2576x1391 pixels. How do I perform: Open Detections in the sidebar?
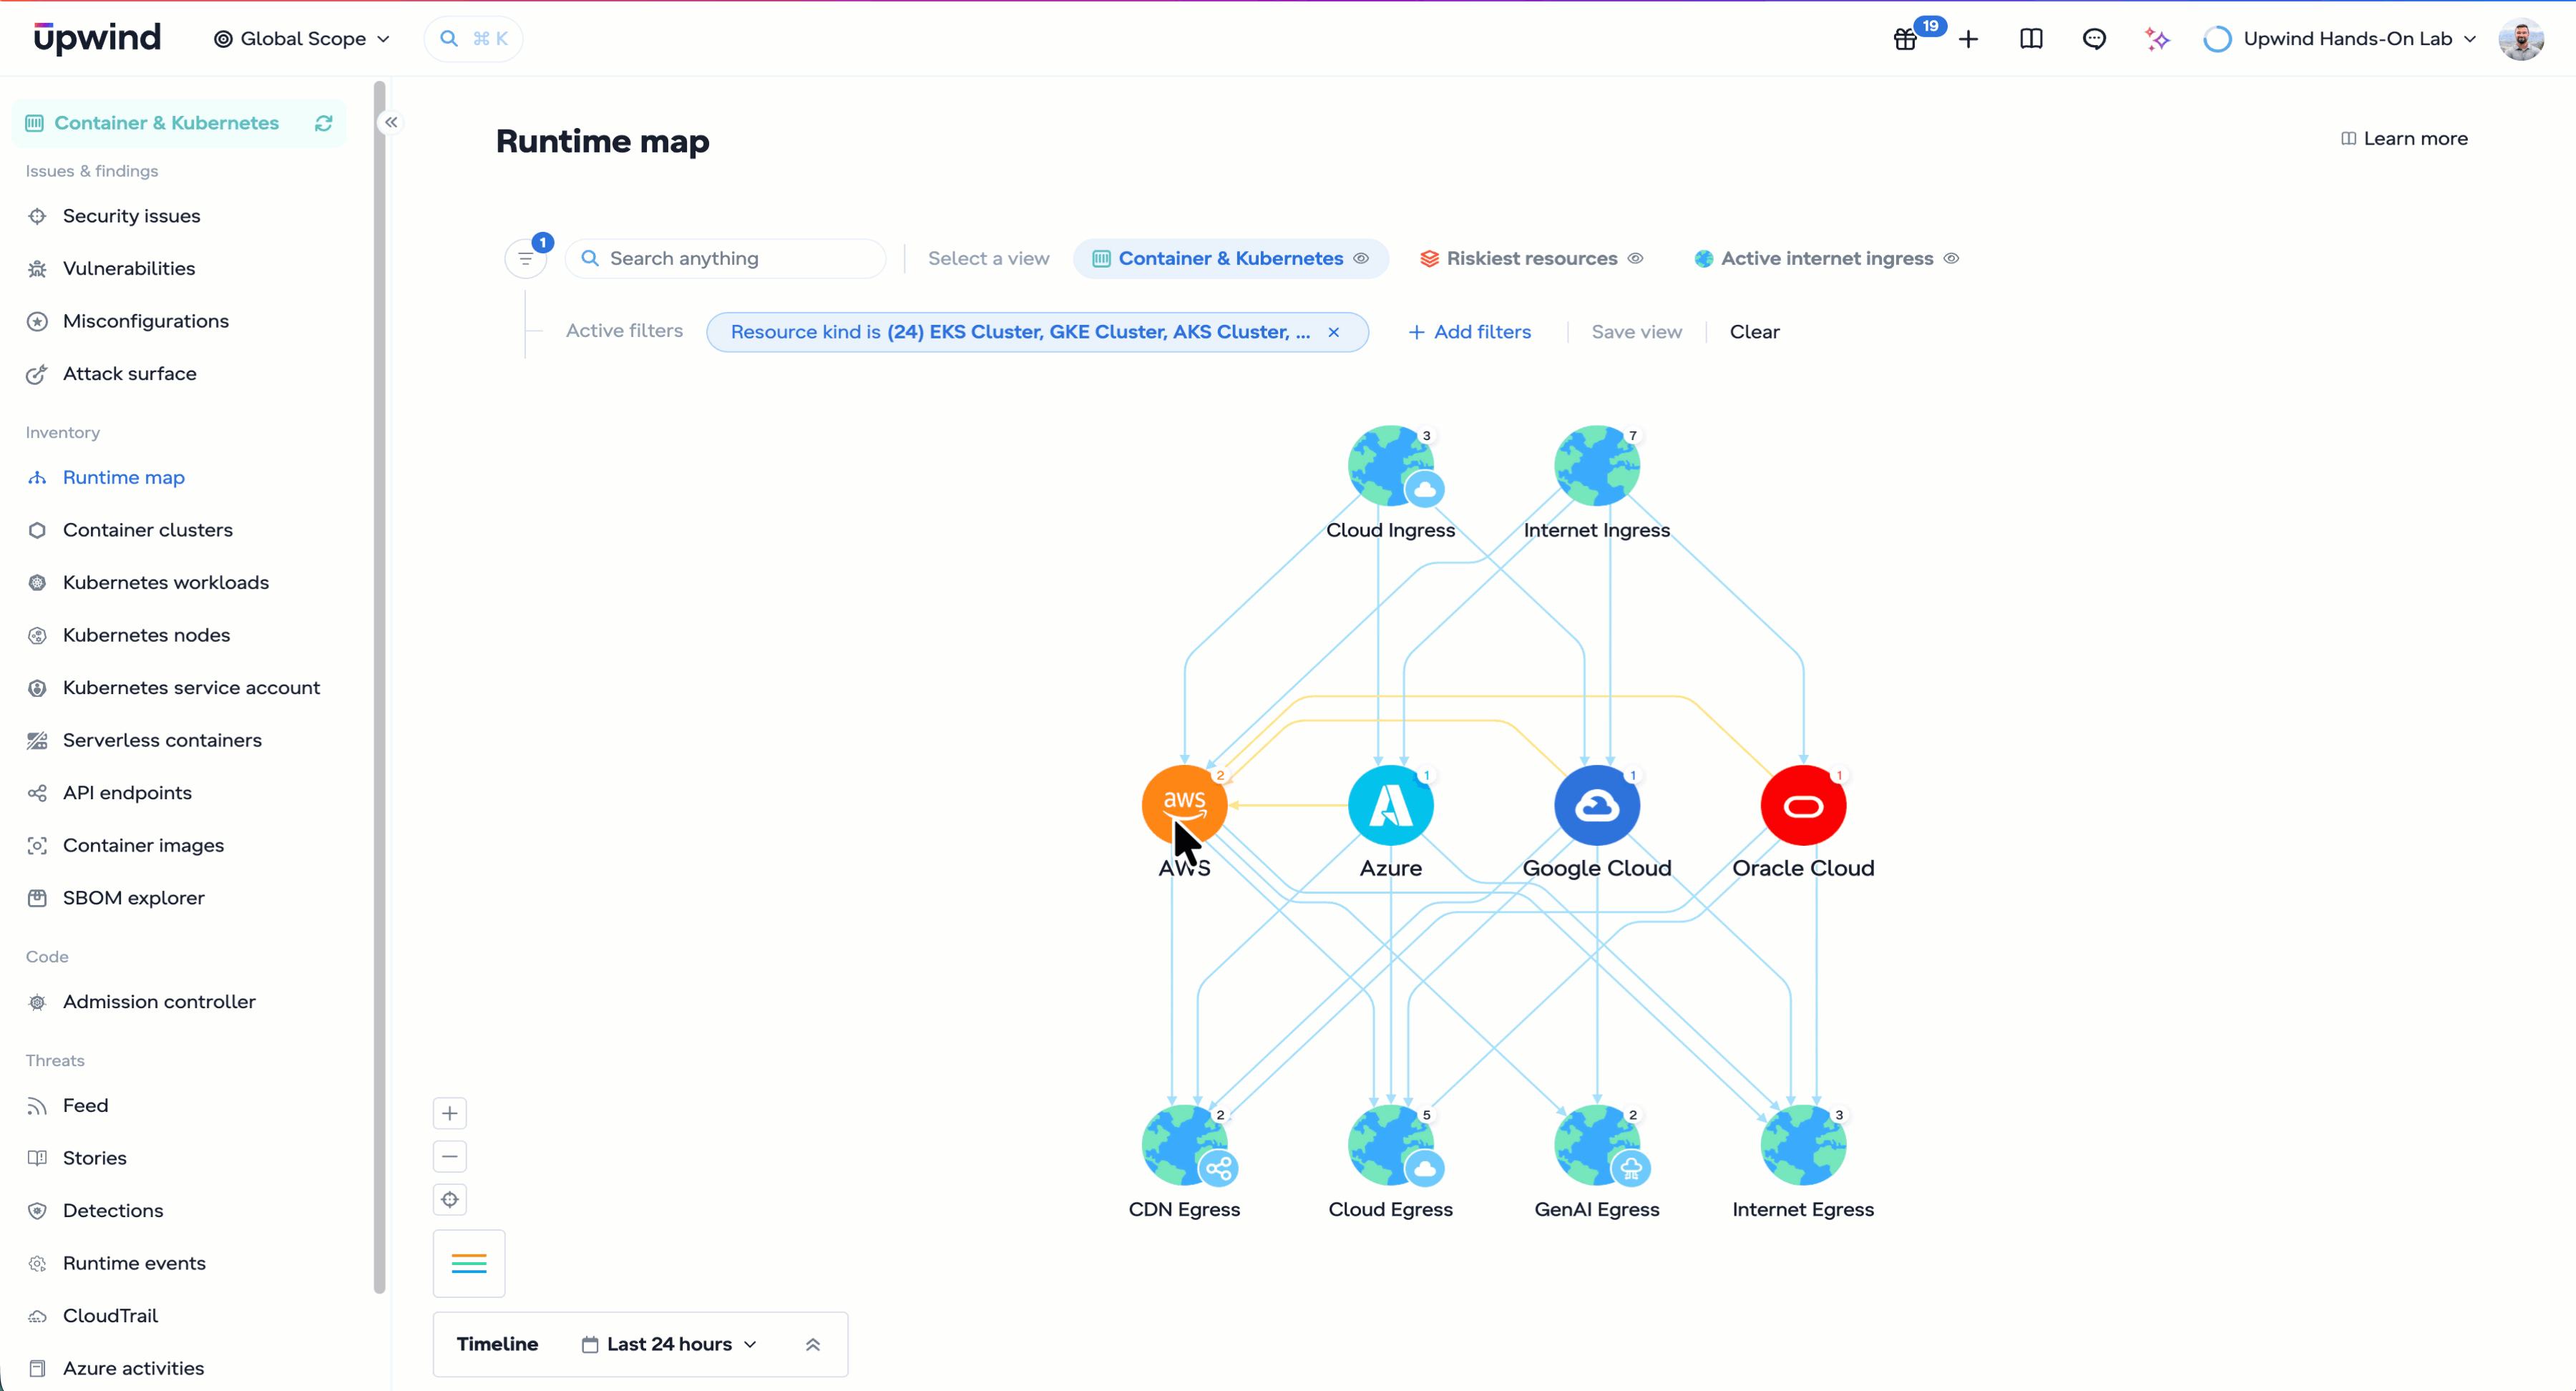pyautogui.click(x=113, y=1210)
